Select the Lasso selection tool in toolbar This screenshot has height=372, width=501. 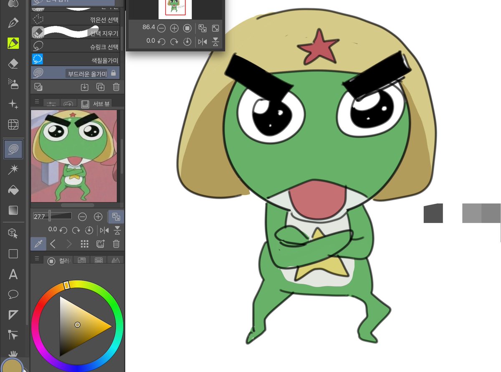click(x=13, y=149)
